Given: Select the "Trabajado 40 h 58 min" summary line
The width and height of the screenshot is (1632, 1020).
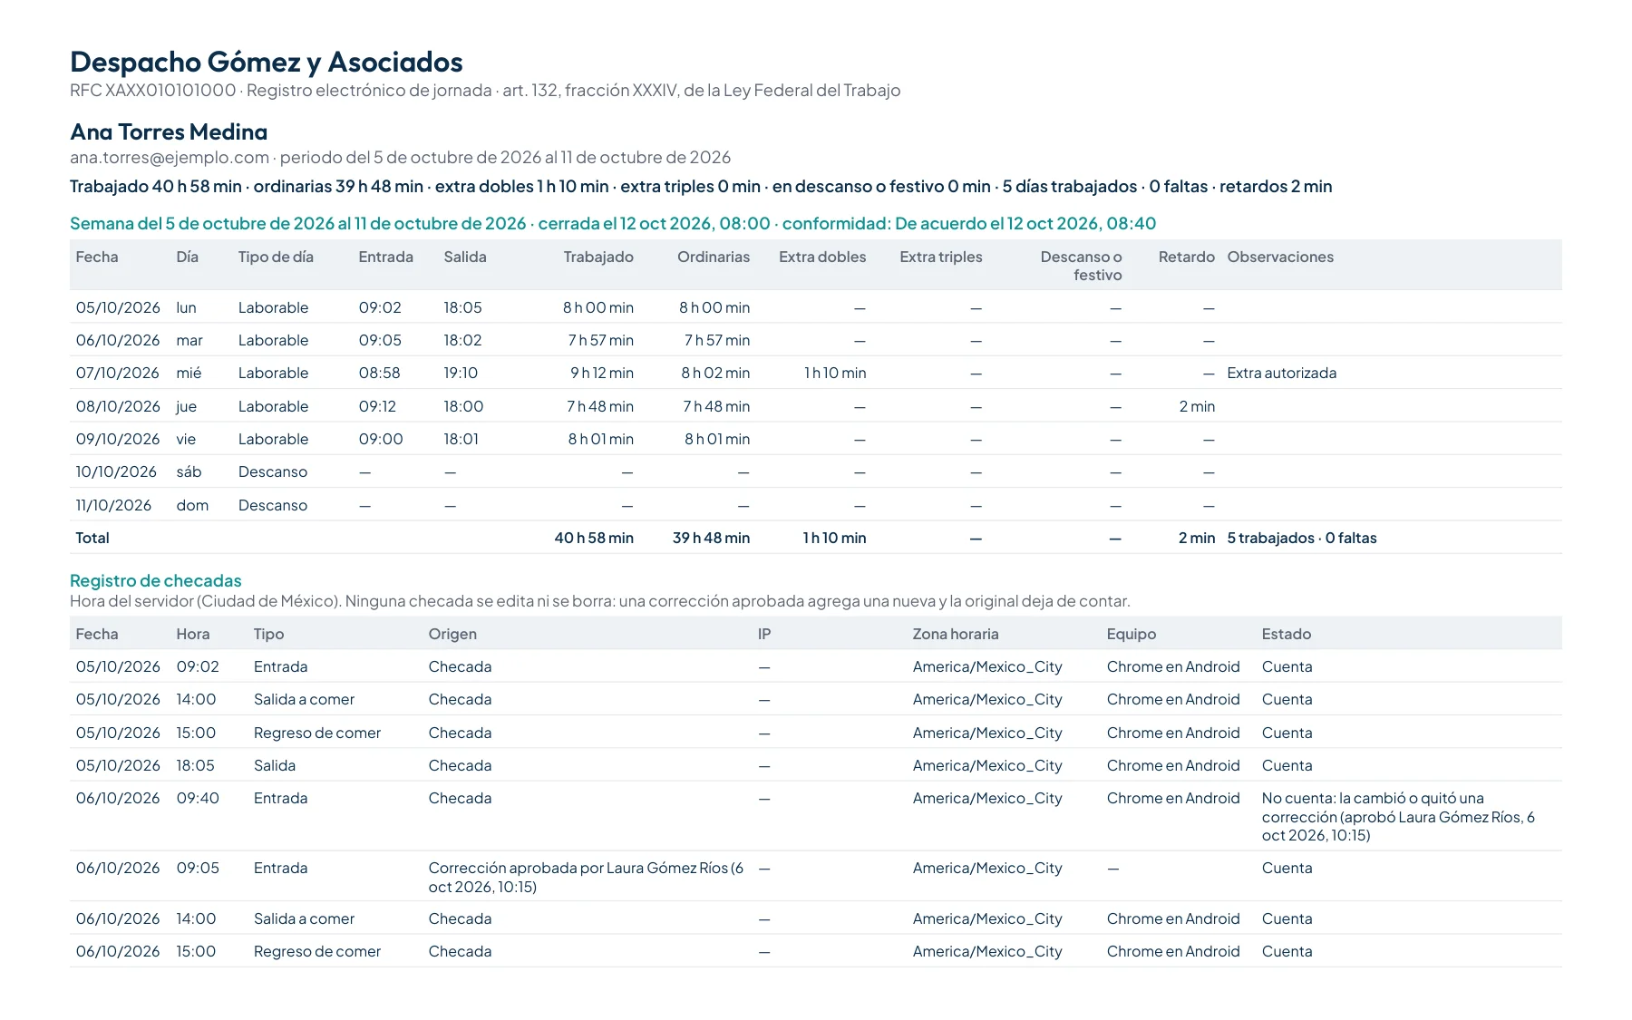Looking at the screenshot, I should (x=701, y=187).
